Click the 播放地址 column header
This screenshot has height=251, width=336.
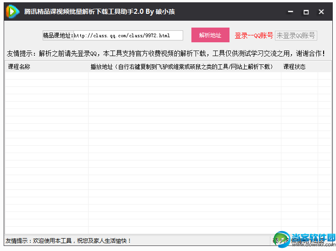point(185,67)
